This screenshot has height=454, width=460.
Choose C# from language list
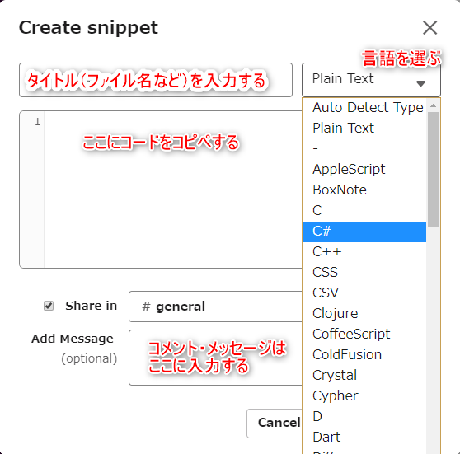pos(364,232)
